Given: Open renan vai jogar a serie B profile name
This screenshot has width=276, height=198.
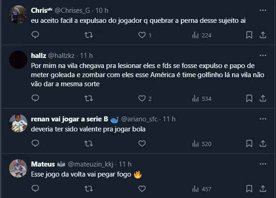Looking at the screenshot, I should [69, 119].
